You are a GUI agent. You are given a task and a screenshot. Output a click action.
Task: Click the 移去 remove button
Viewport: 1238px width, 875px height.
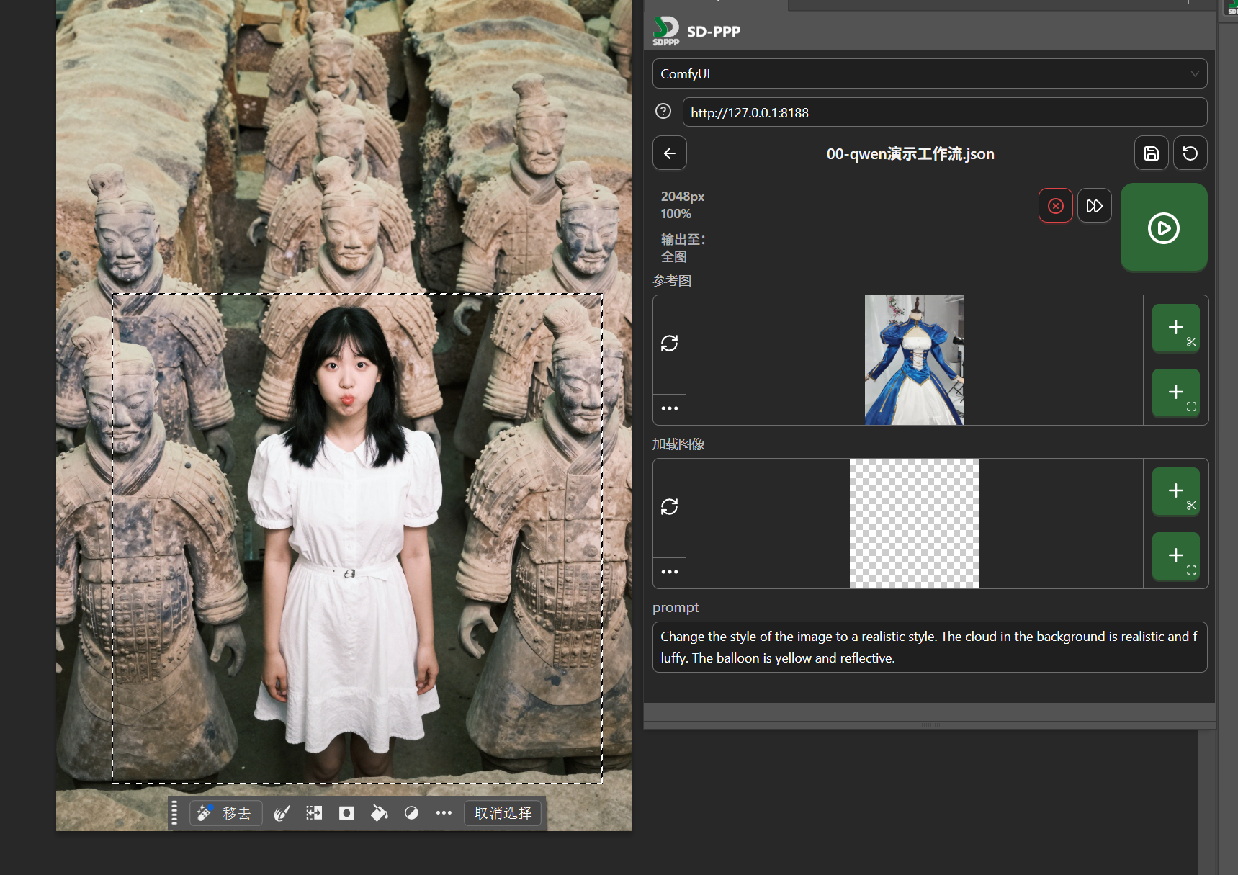click(226, 813)
